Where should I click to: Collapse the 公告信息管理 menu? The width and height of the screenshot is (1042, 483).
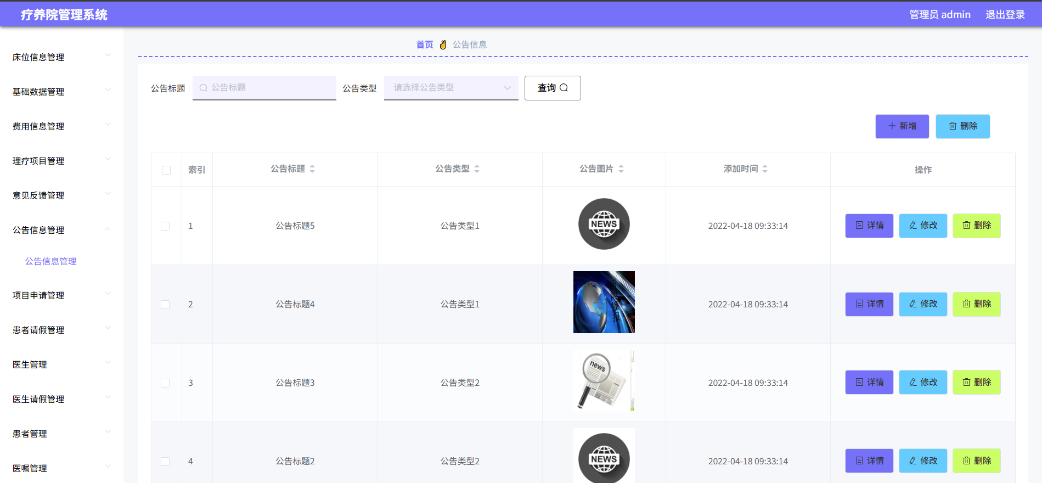[x=61, y=230]
